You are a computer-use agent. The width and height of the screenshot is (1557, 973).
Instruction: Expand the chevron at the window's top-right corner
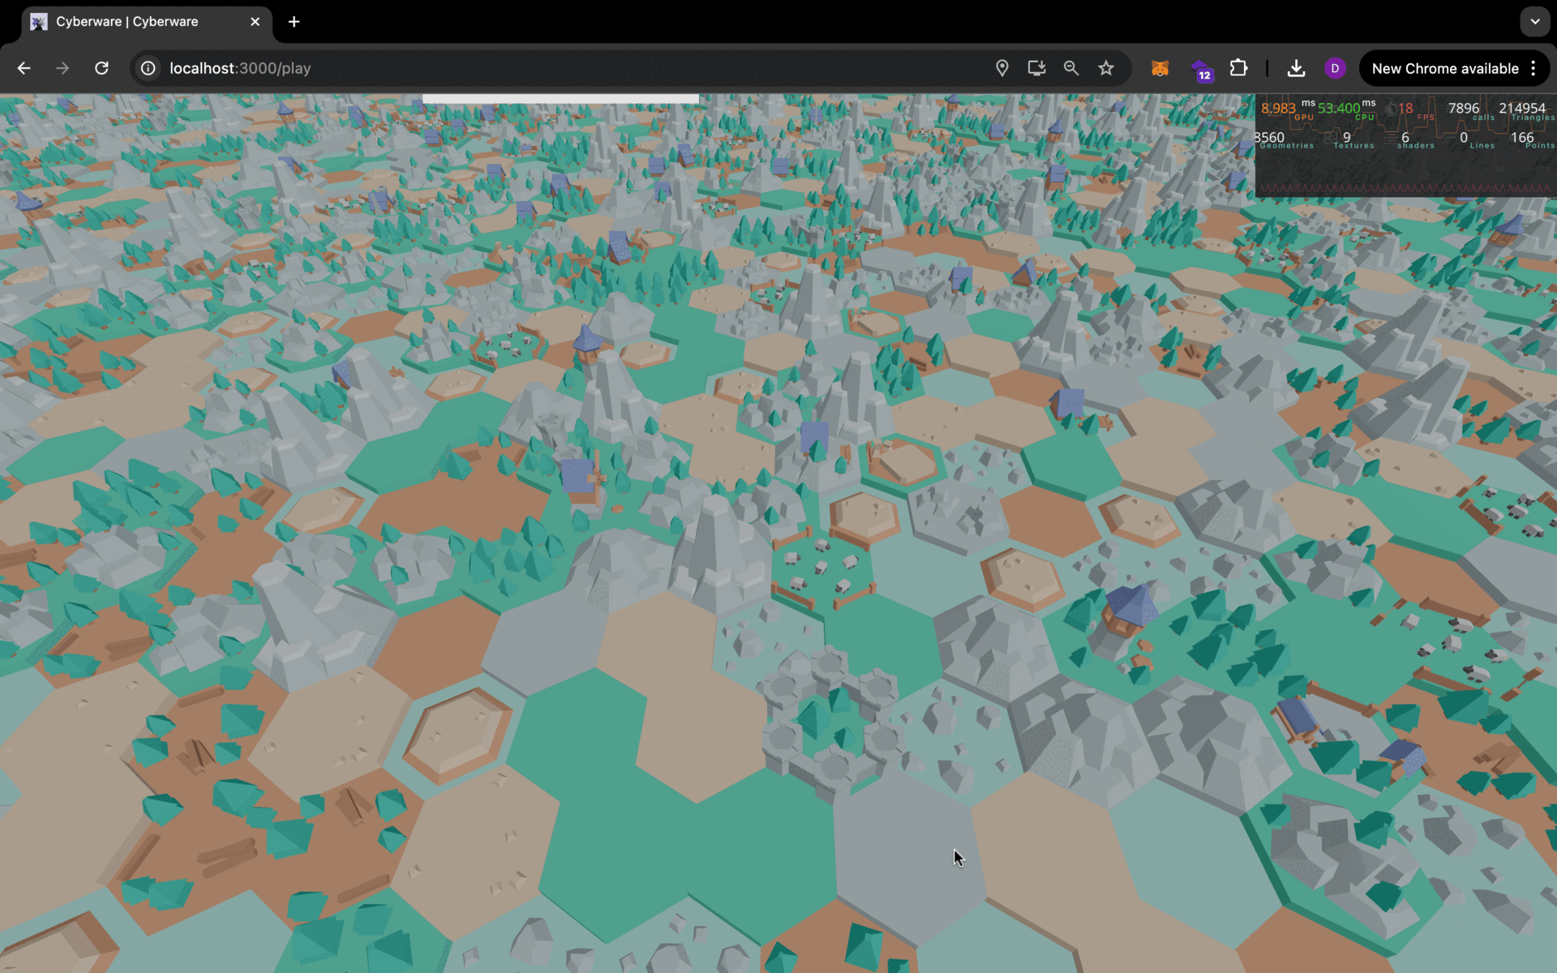1534,21
